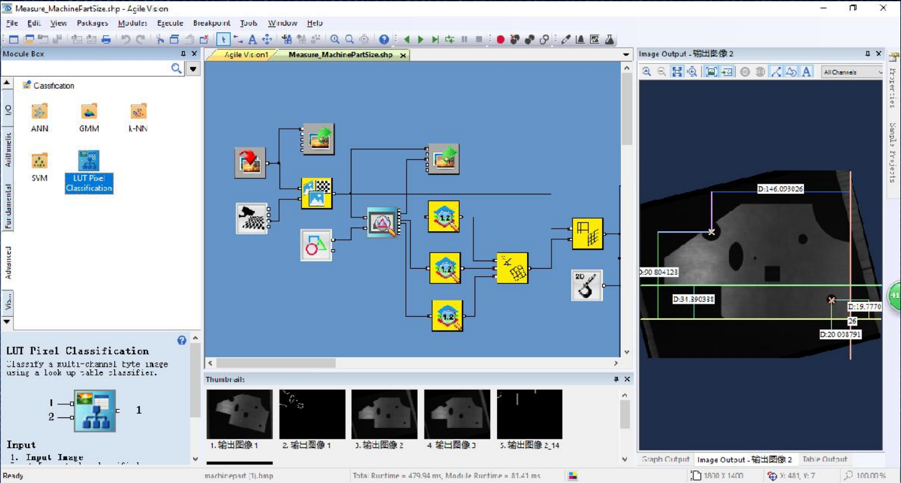Click the Open file toolbar icon

point(29,39)
